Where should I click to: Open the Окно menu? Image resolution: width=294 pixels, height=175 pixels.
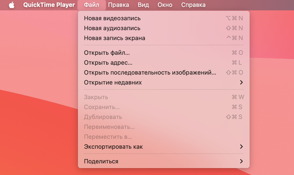pyautogui.click(x=165, y=5)
